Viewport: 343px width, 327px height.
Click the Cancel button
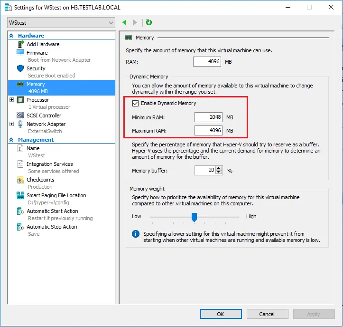click(267, 314)
